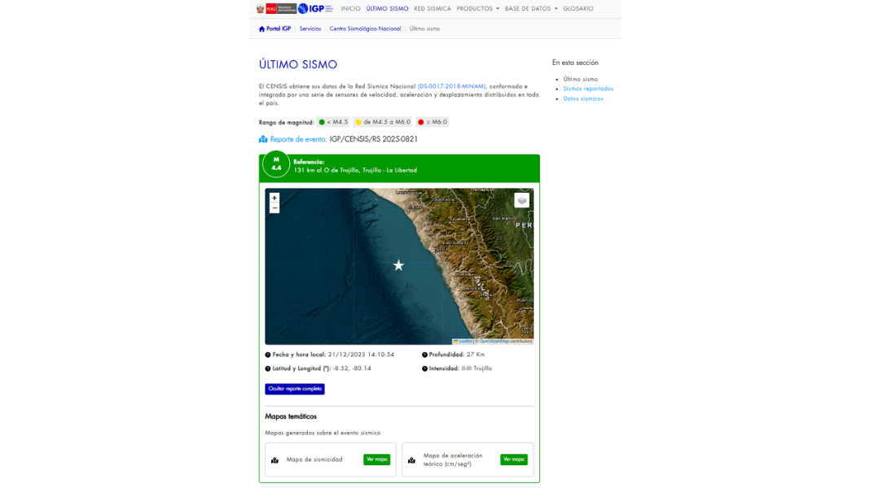
Task: Click Ver mapa for aceleración teórica
Action: [514, 460]
